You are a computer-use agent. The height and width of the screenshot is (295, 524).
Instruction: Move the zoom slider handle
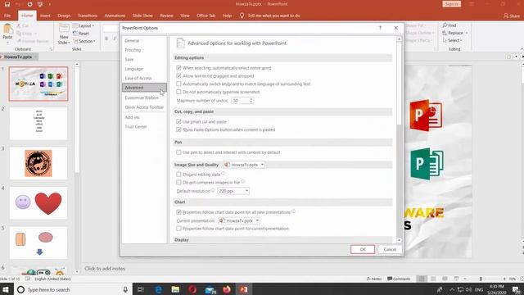point(481,279)
